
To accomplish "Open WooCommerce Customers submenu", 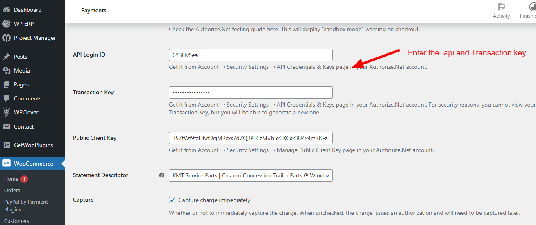I will pos(16,221).
